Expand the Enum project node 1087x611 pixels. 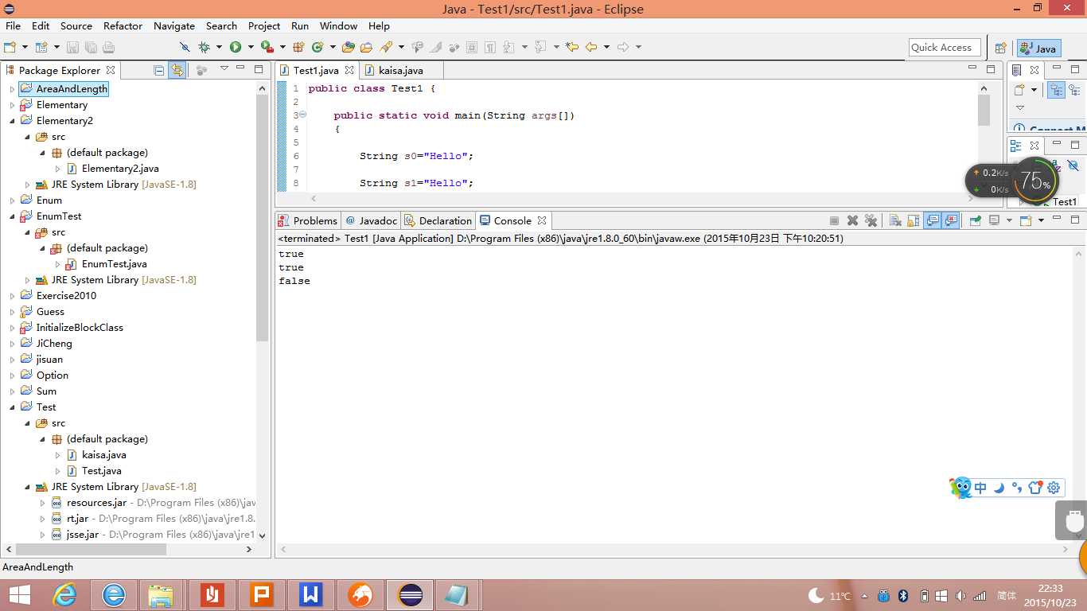click(12, 200)
